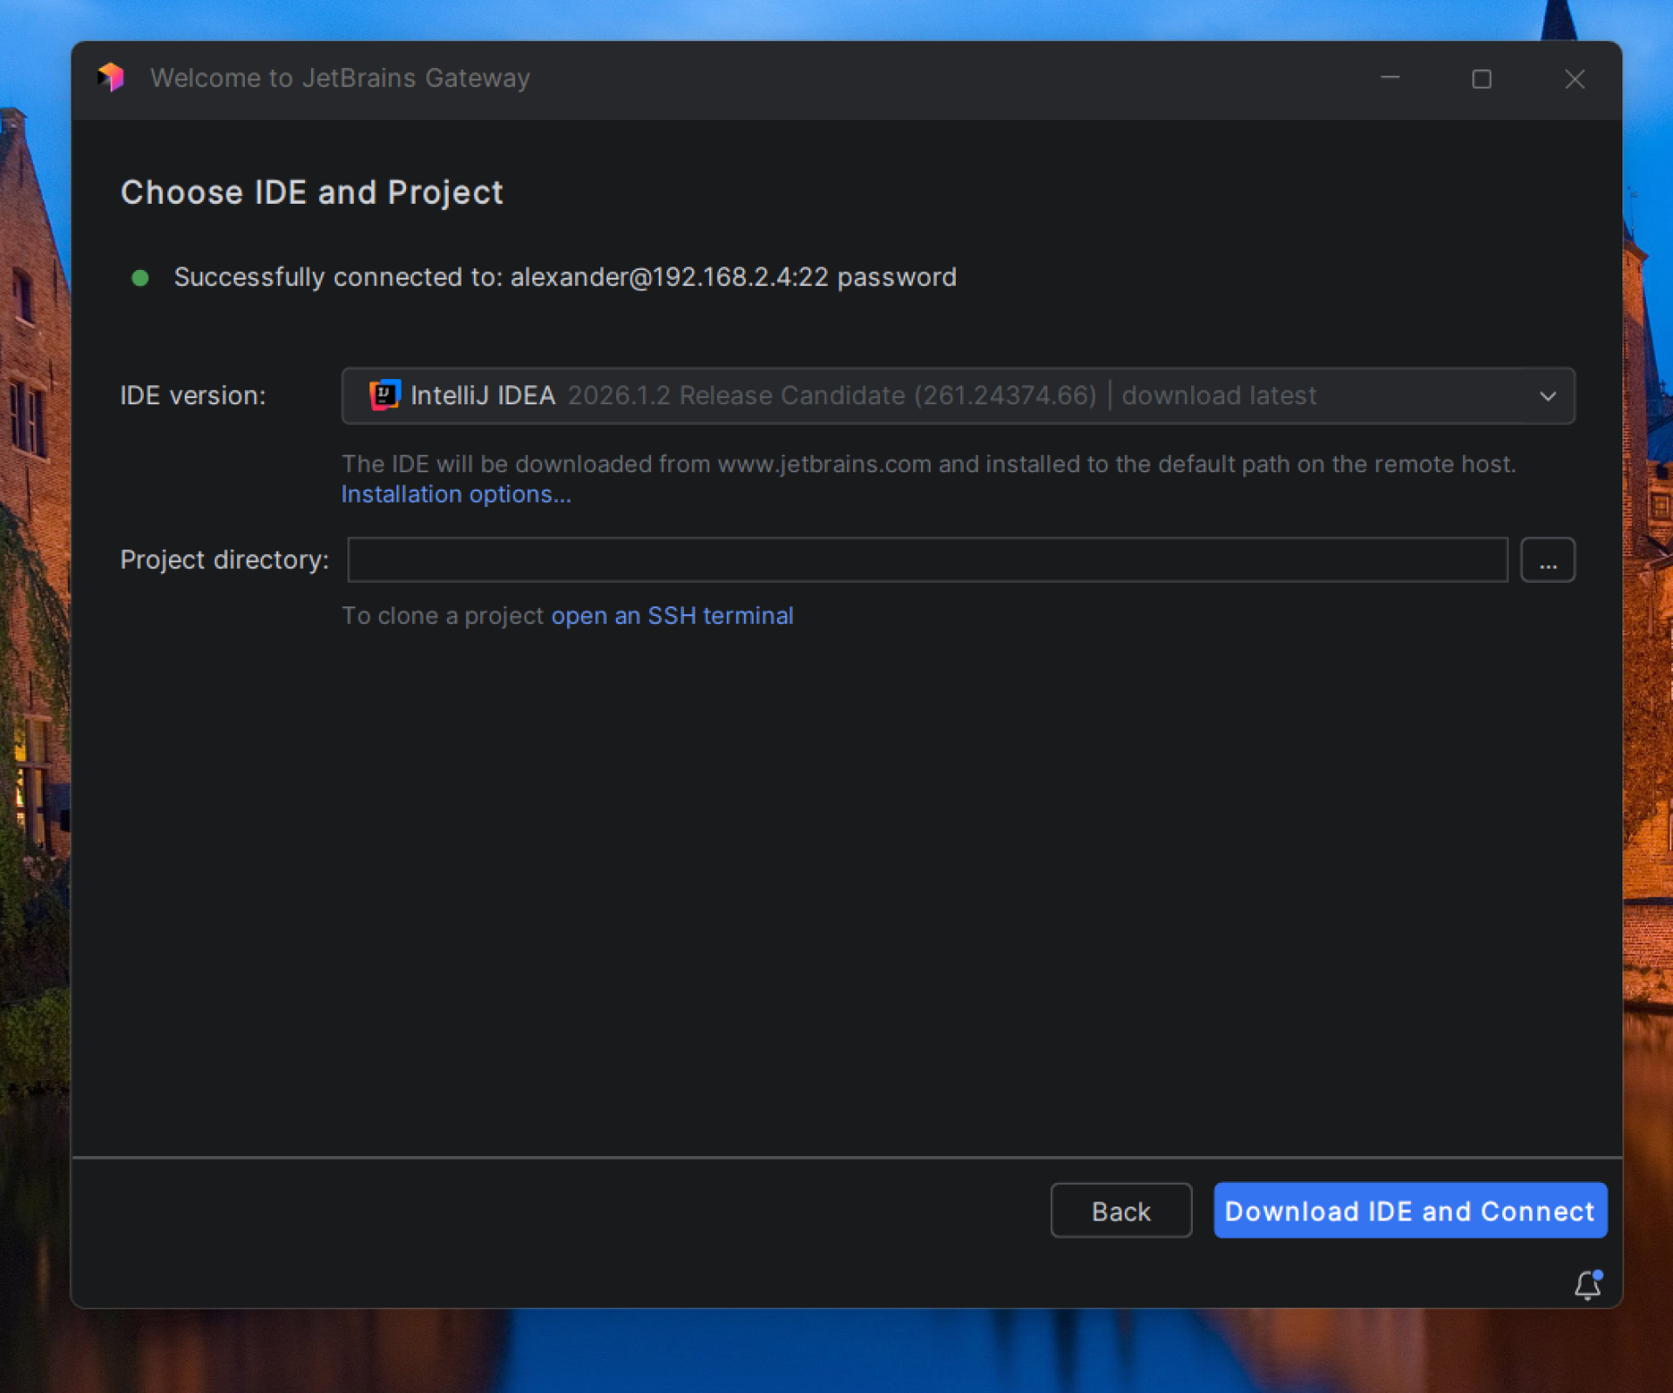Click Download IDE and Connect button

[x=1410, y=1211]
